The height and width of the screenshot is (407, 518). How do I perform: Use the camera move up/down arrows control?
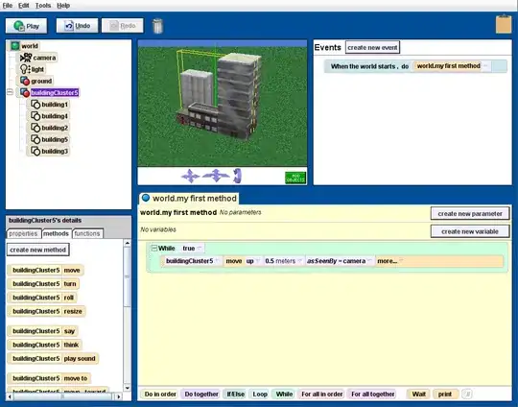point(190,176)
